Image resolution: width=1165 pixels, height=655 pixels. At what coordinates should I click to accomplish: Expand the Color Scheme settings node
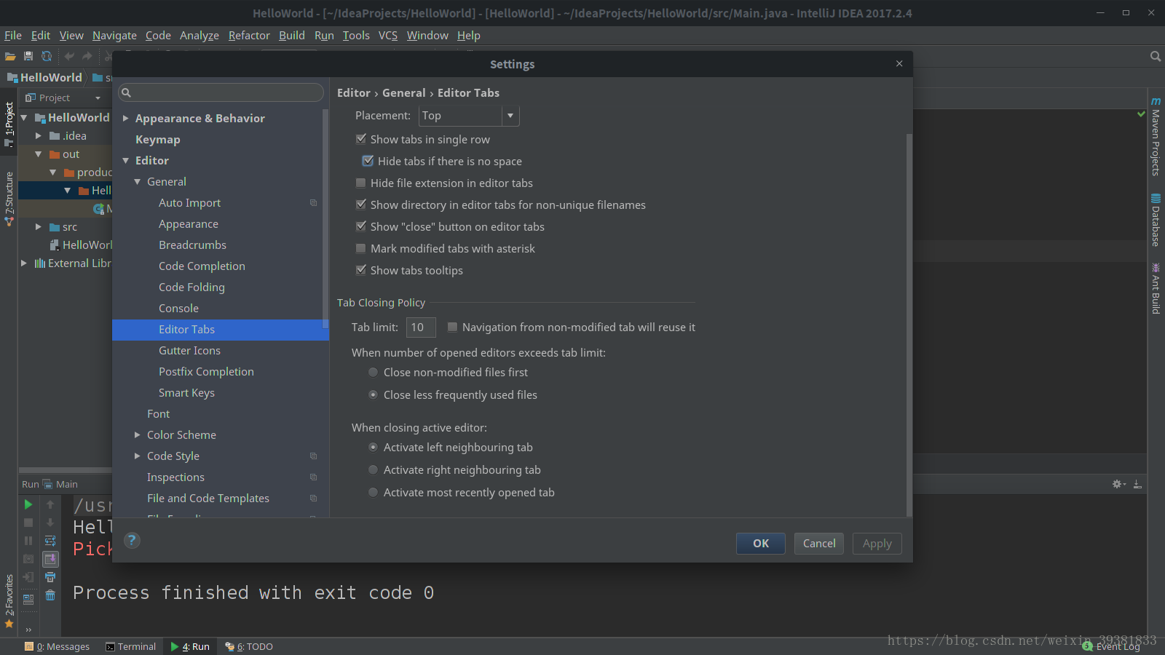coord(138,434)
